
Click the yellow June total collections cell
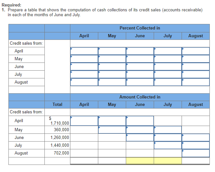pyautogui.click(x=140, y=161)
